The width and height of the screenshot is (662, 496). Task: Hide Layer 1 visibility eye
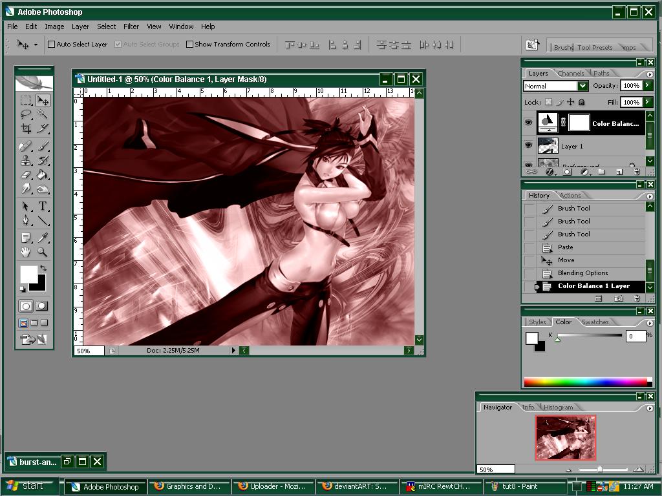click(528, 145)
